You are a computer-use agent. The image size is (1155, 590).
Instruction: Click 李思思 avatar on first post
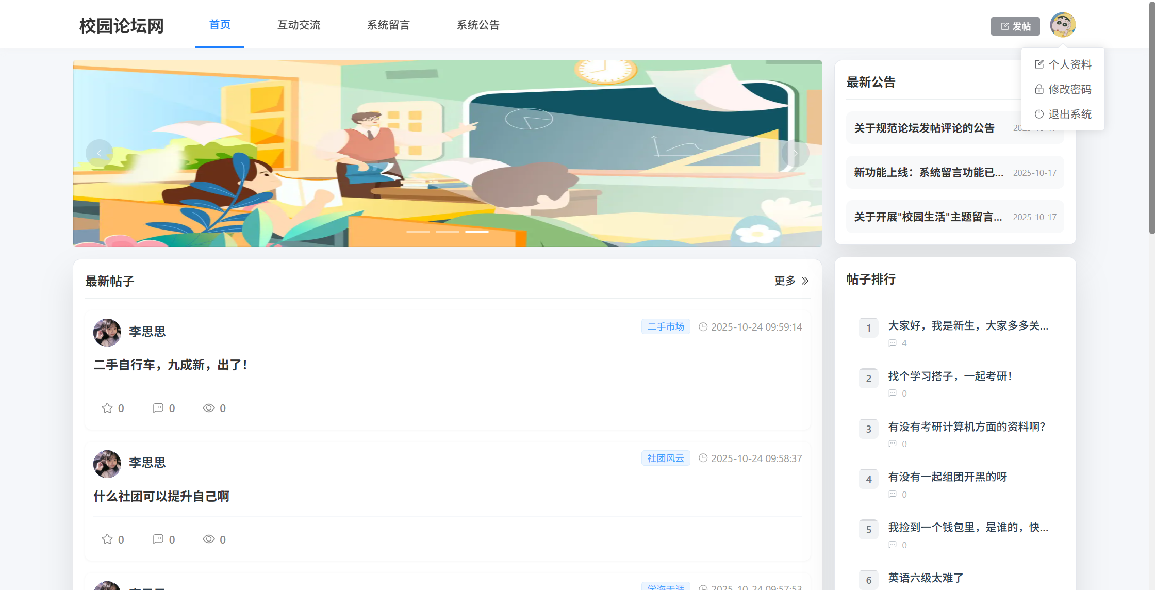tap(107, 332)
